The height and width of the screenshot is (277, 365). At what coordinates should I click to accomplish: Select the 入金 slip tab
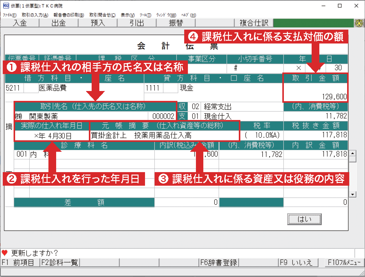[20, 23]
